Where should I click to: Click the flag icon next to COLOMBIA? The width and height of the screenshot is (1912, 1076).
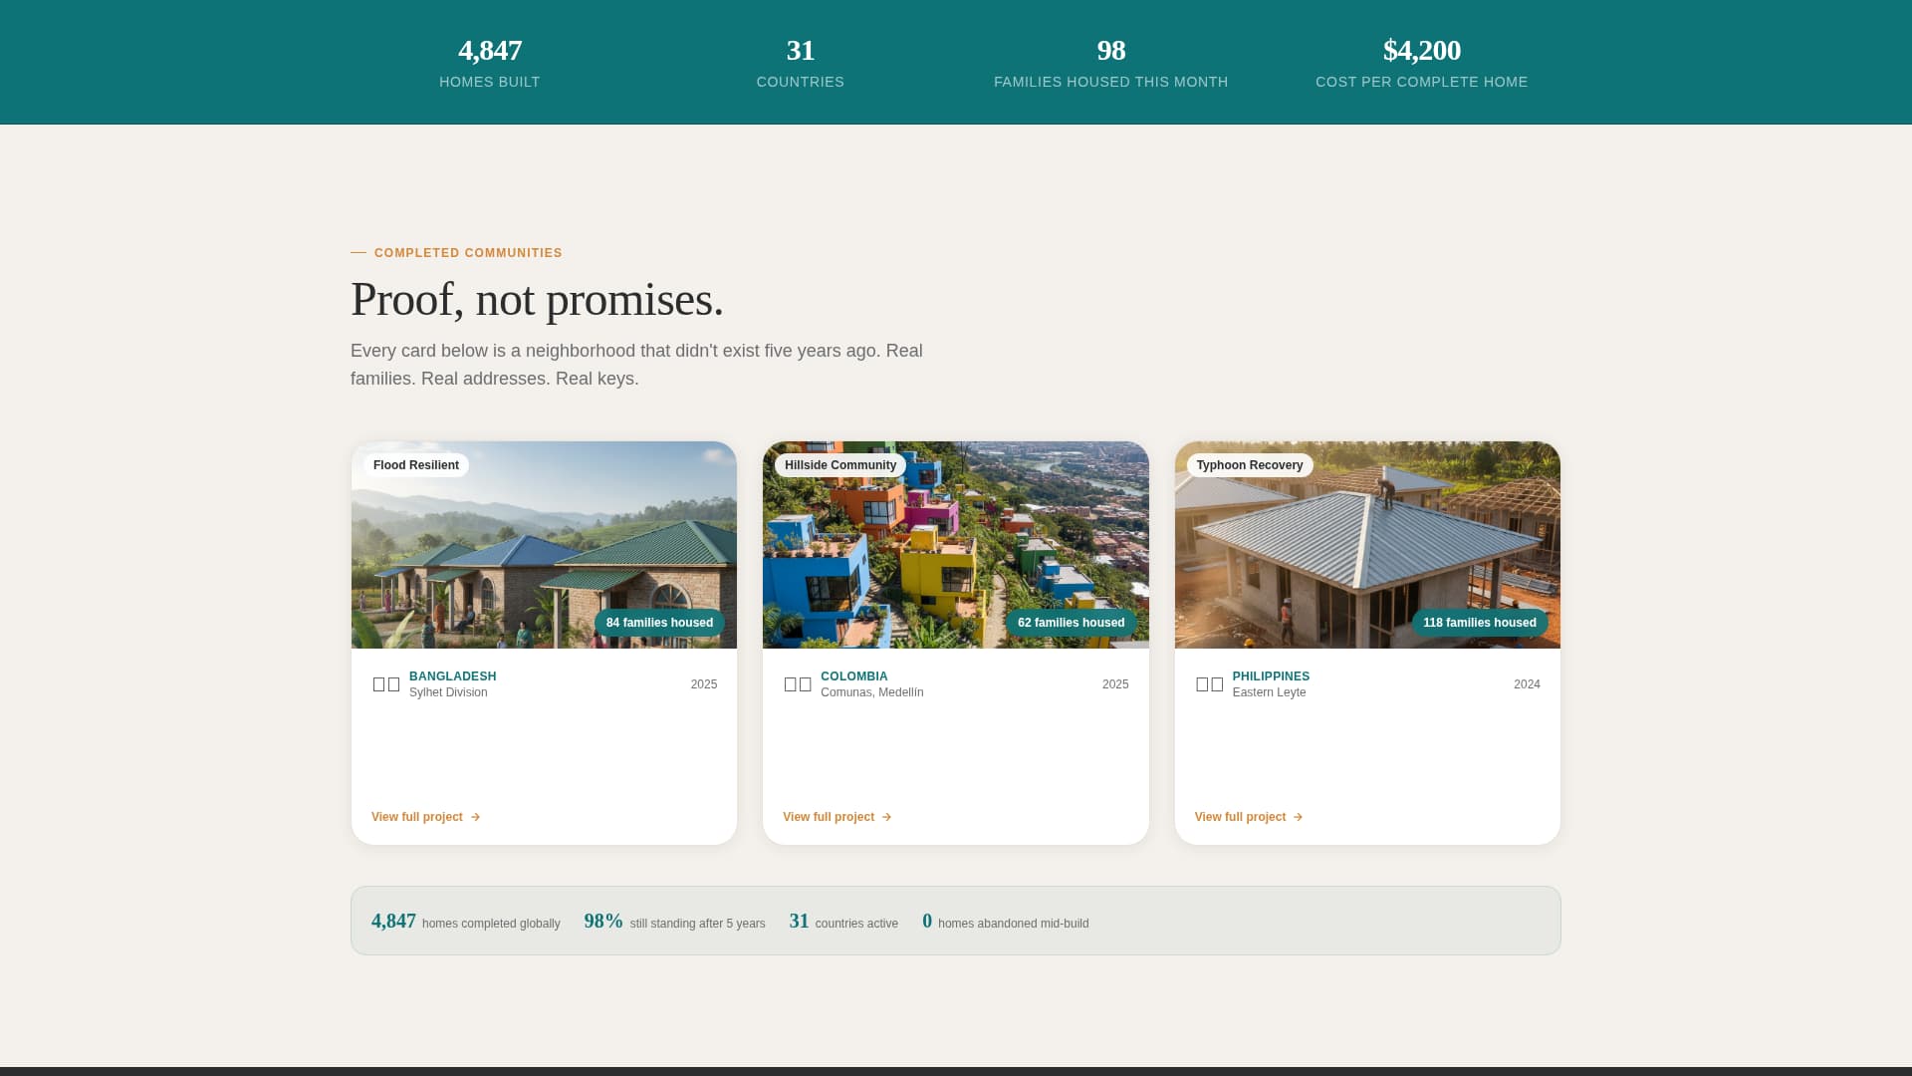(797, 683)
